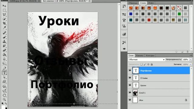Screen dimensions: 194x109
Task: Select the Rectangular Marquee tool
Action: tap(4, 10)
